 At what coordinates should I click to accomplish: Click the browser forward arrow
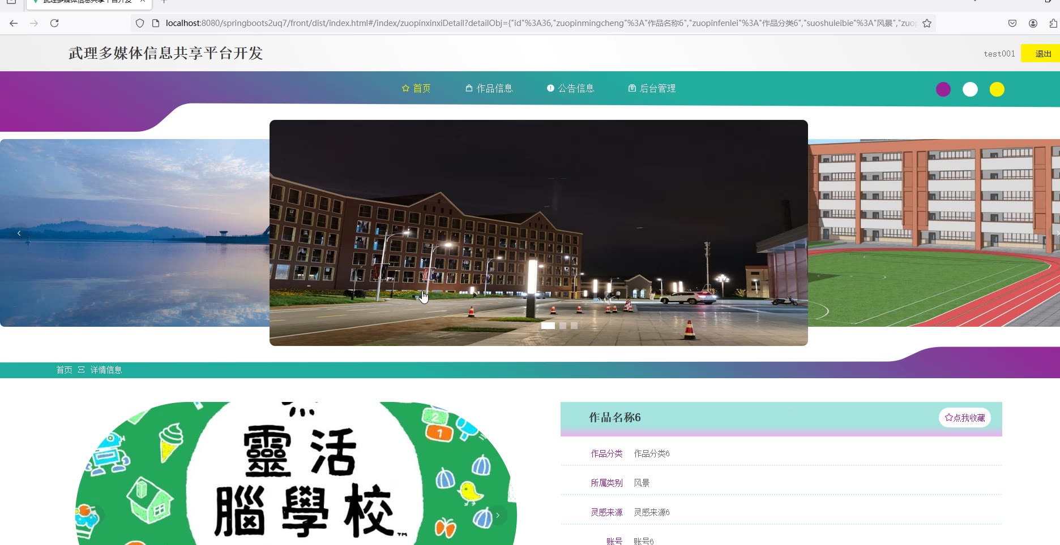(x=34, y=23)
